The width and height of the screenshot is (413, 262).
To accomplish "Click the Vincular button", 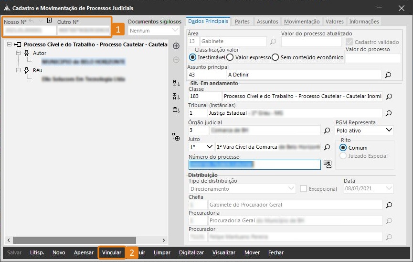I will pos(112,252).
